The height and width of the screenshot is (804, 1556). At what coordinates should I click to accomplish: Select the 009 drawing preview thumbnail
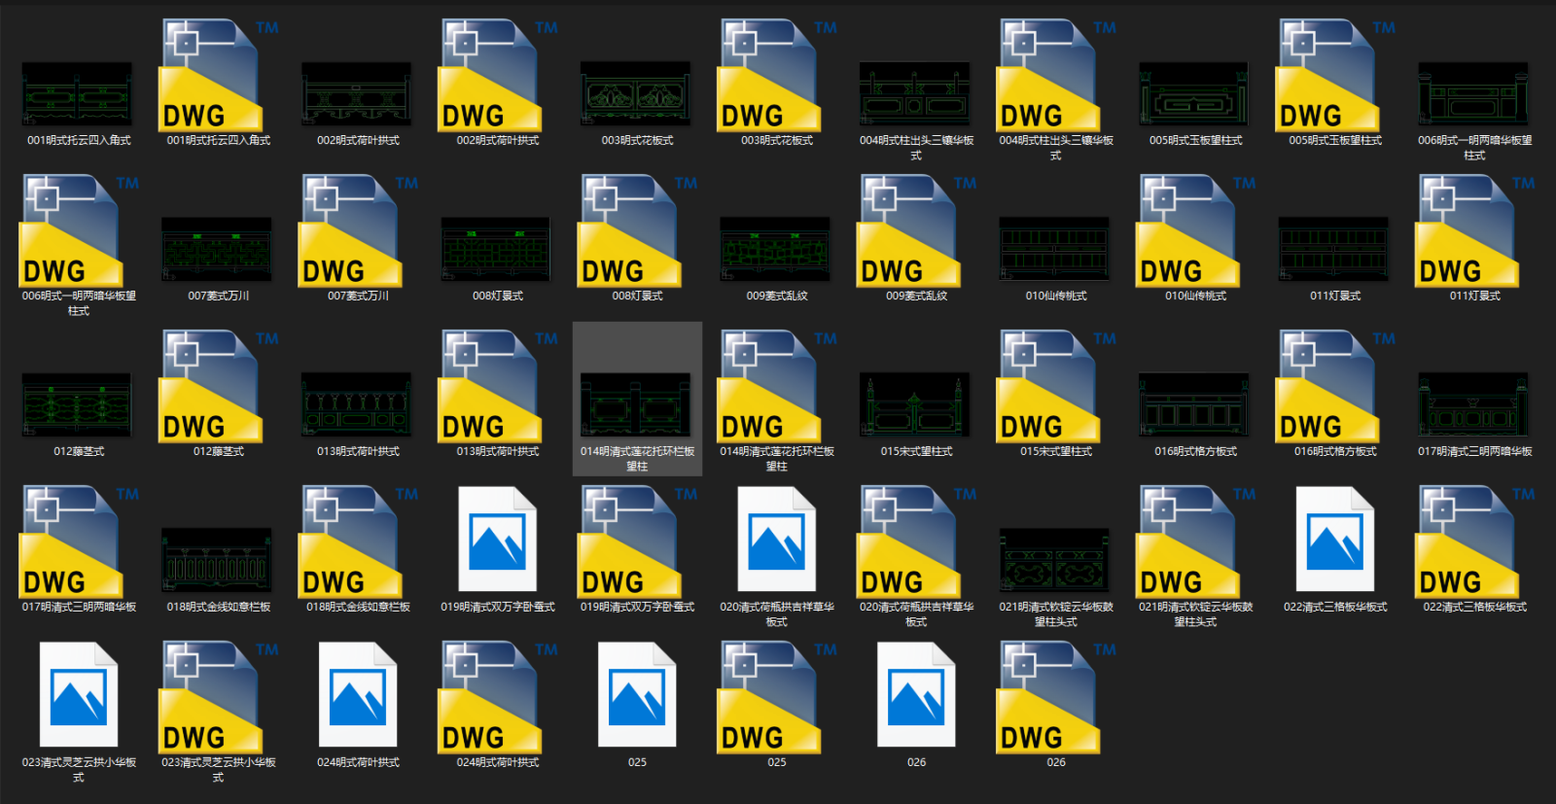(x=775, y=250)
